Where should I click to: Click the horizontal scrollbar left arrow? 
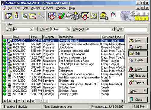42,101
